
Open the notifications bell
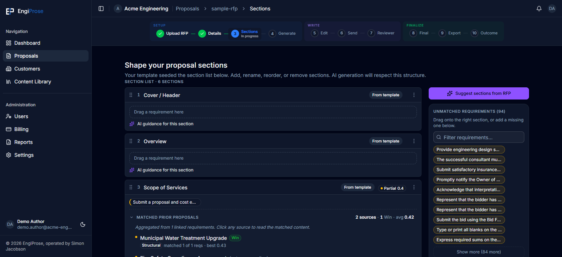[x=539, y=9]
